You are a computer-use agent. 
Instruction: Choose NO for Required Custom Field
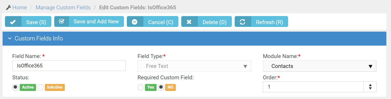(161, 87)
